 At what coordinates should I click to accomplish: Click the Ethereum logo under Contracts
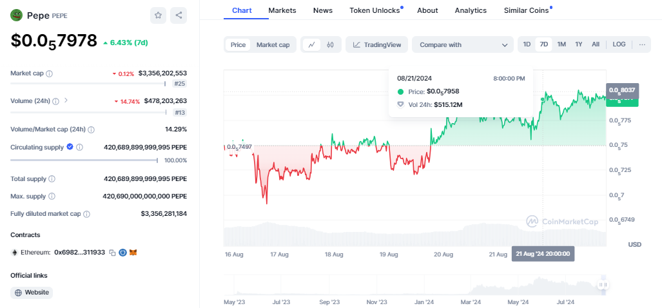coord(14,253)
